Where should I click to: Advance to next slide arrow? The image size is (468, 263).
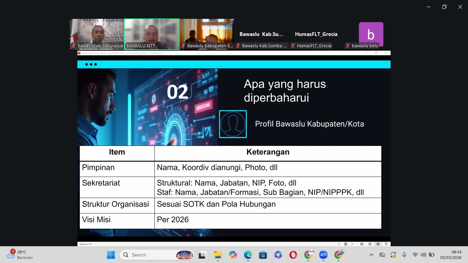pyautogui.click(x=352, y=244)
